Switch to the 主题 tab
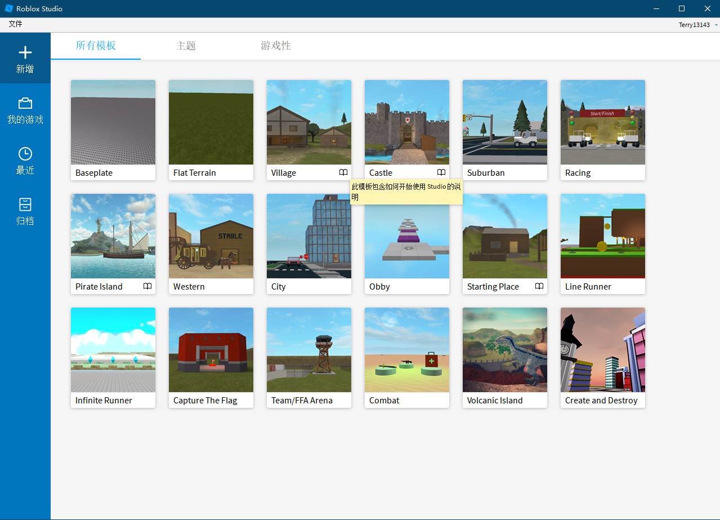Image resolution: width=720 pixels, height=520 pixels. 186,46
